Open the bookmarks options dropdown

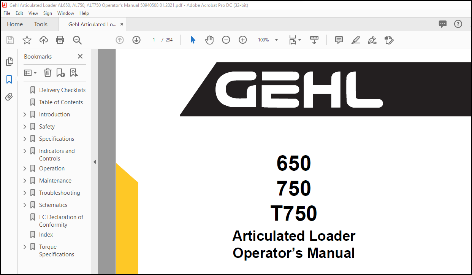click(30, 73)
